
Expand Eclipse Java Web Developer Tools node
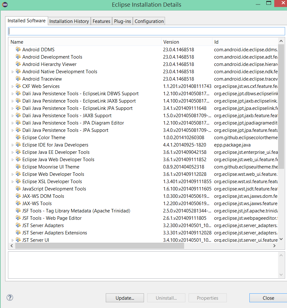(12, 160)
